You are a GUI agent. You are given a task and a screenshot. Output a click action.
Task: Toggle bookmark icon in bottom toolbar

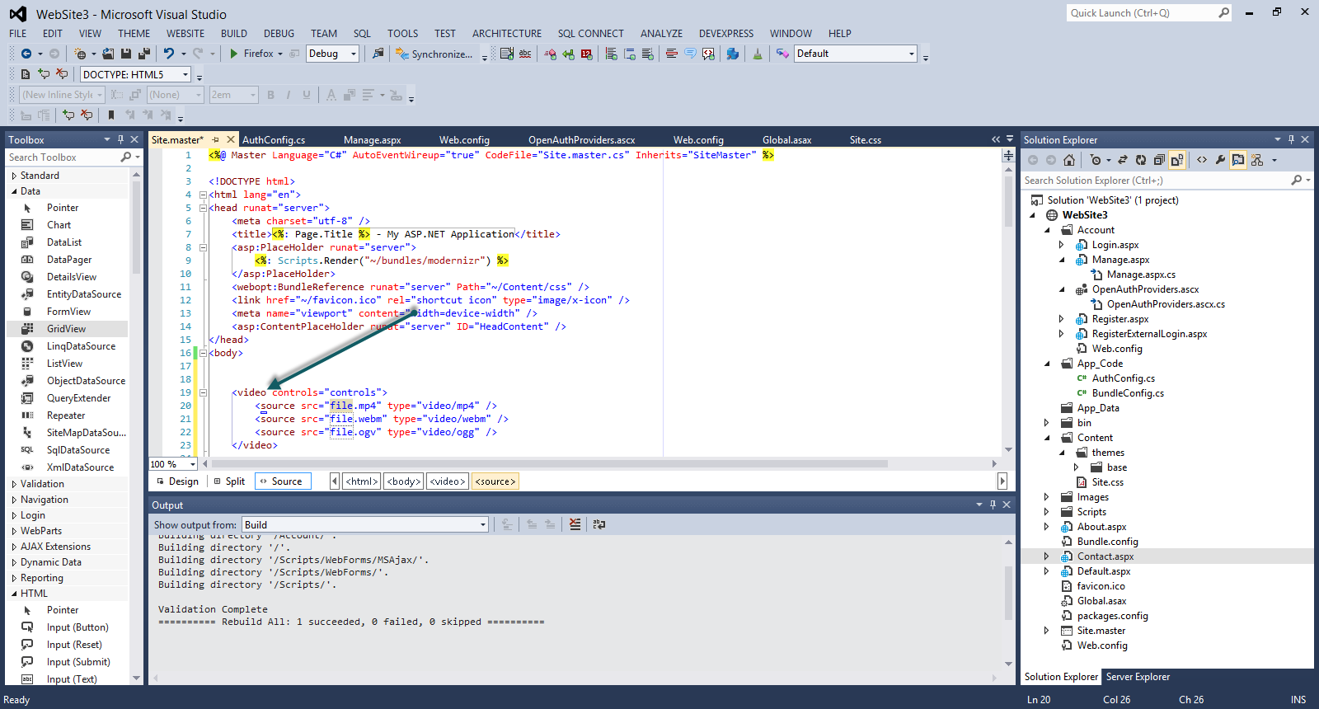111,115
